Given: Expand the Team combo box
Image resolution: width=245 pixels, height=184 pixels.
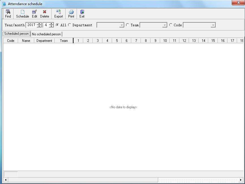Looking at the screenshot, I should [165, 25].
